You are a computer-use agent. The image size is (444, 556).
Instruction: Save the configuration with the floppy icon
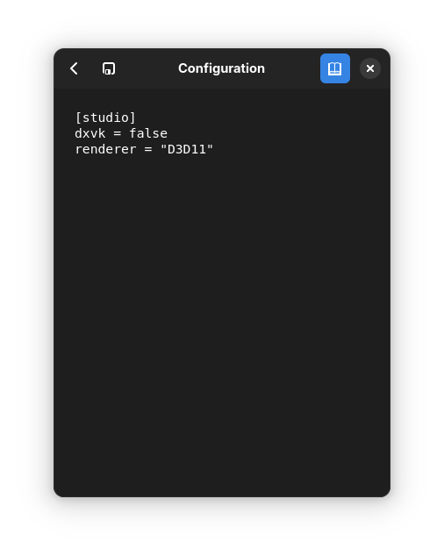(x=109, y=68)
